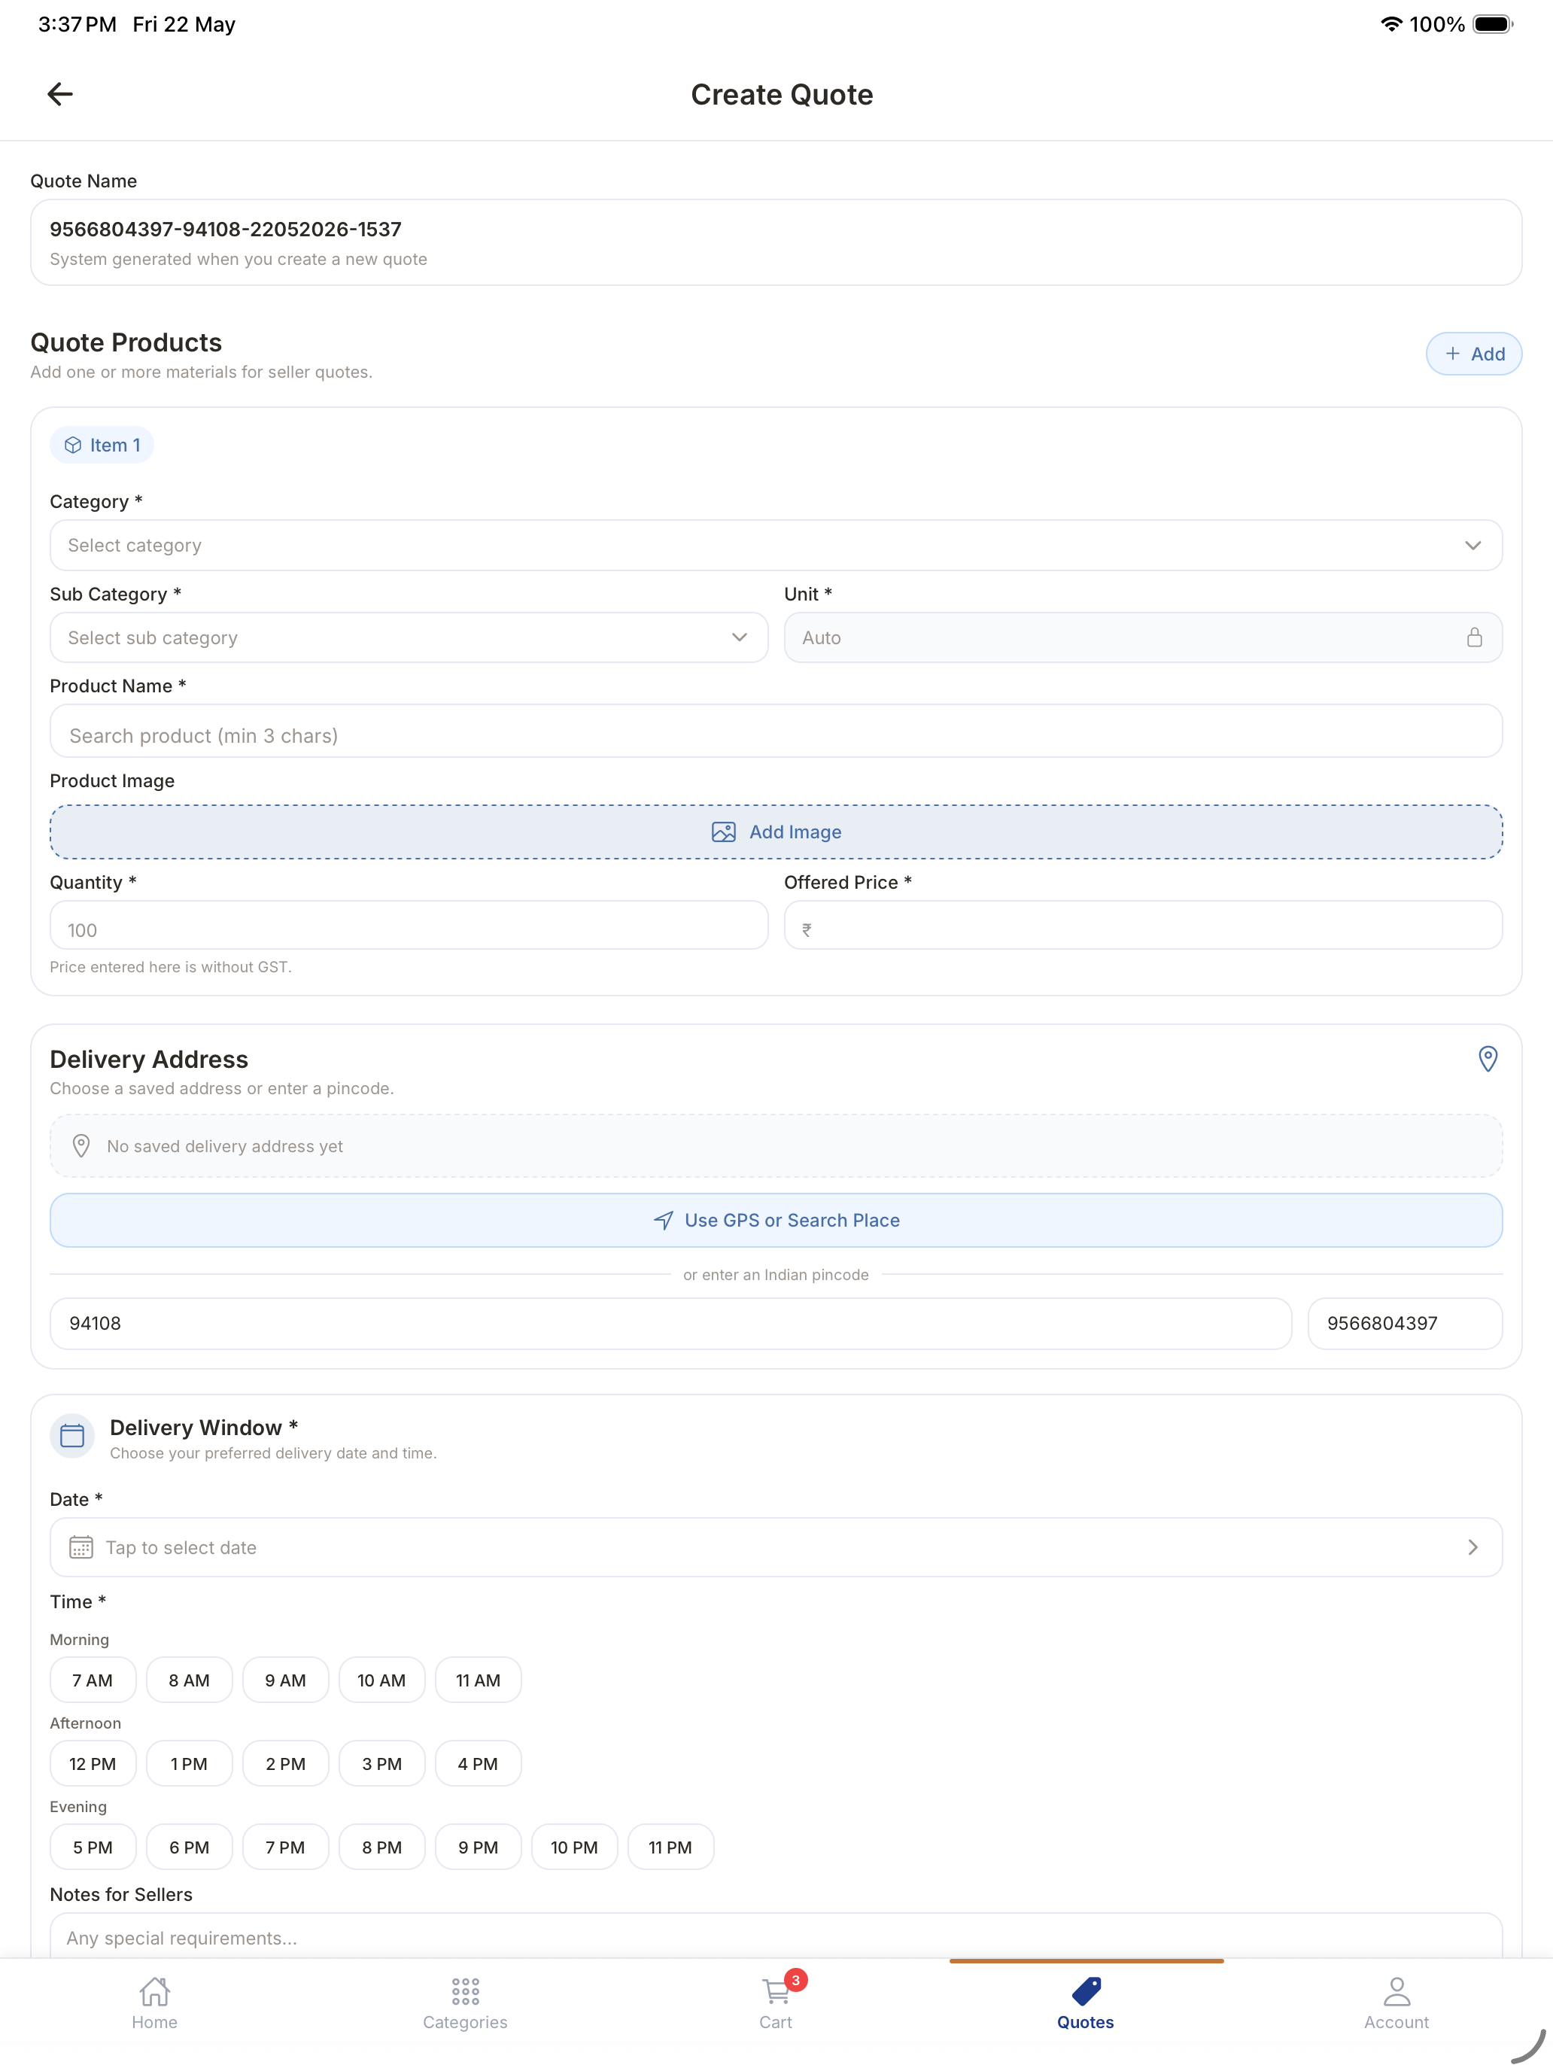Image resolution: width=1553 pixels, height=2071 pixels.
Task: Choose the 9 PM time slot
Action: click(x=479, y=1847)
